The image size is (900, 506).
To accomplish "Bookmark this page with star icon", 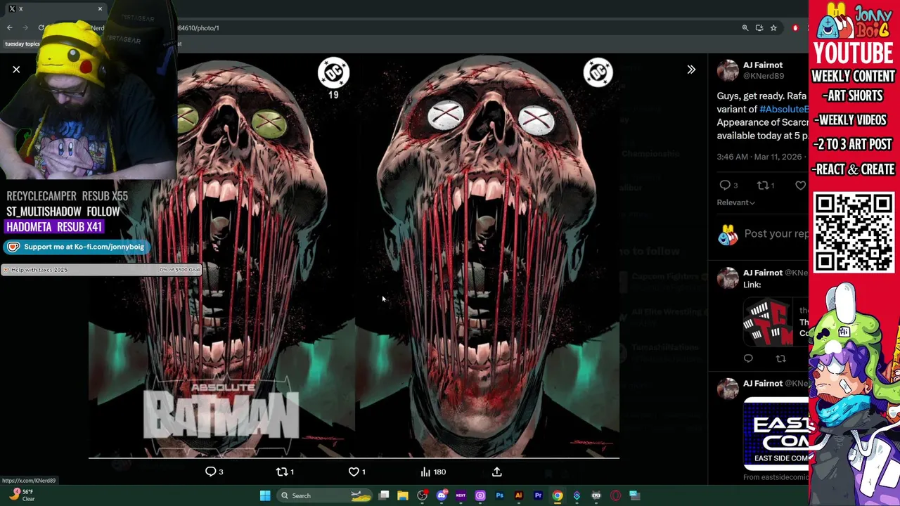I will (x=773, y=28).
